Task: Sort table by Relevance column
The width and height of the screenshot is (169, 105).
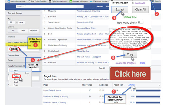Action: tap(87, 85)
